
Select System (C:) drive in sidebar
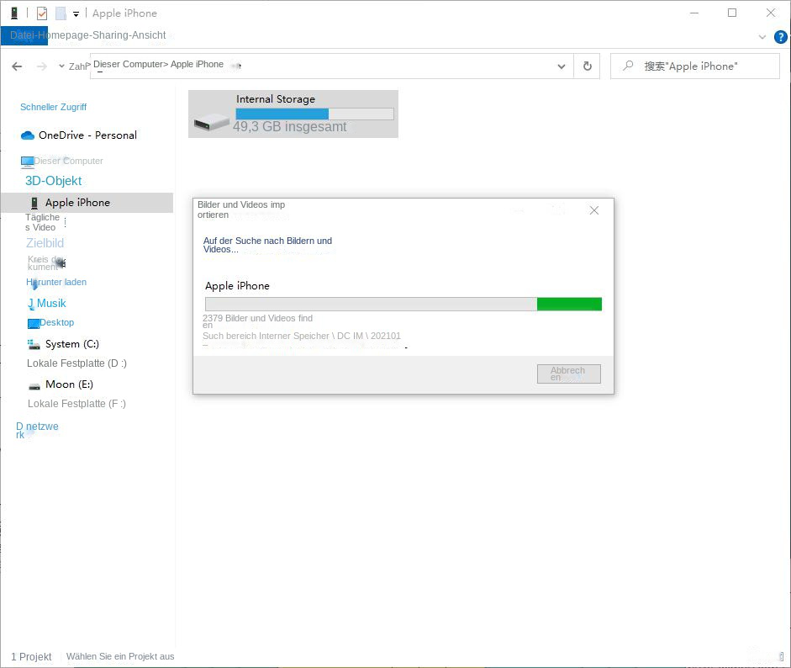pos(73,344)
